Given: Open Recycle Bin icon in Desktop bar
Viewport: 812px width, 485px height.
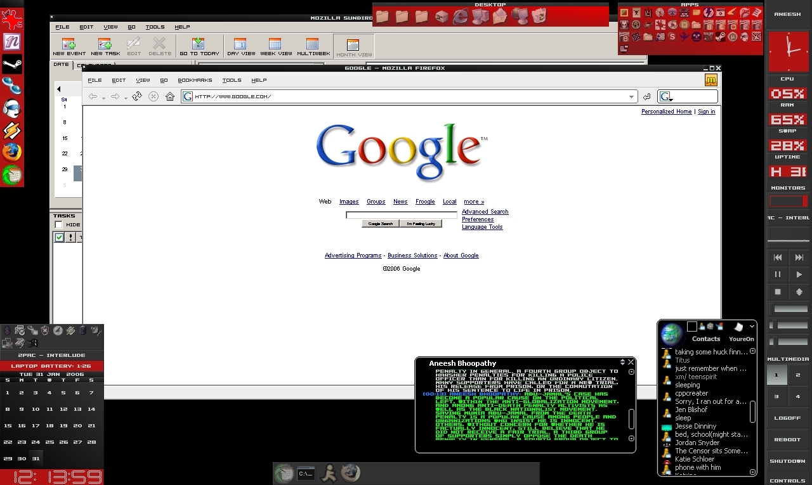Looking at the screenshot, I should pos(539,16).
